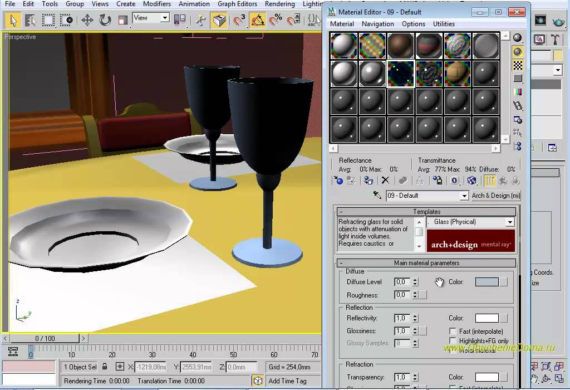Collapse the Main material parameters rollout
570x390 pixels.
(x=426, y=263)
